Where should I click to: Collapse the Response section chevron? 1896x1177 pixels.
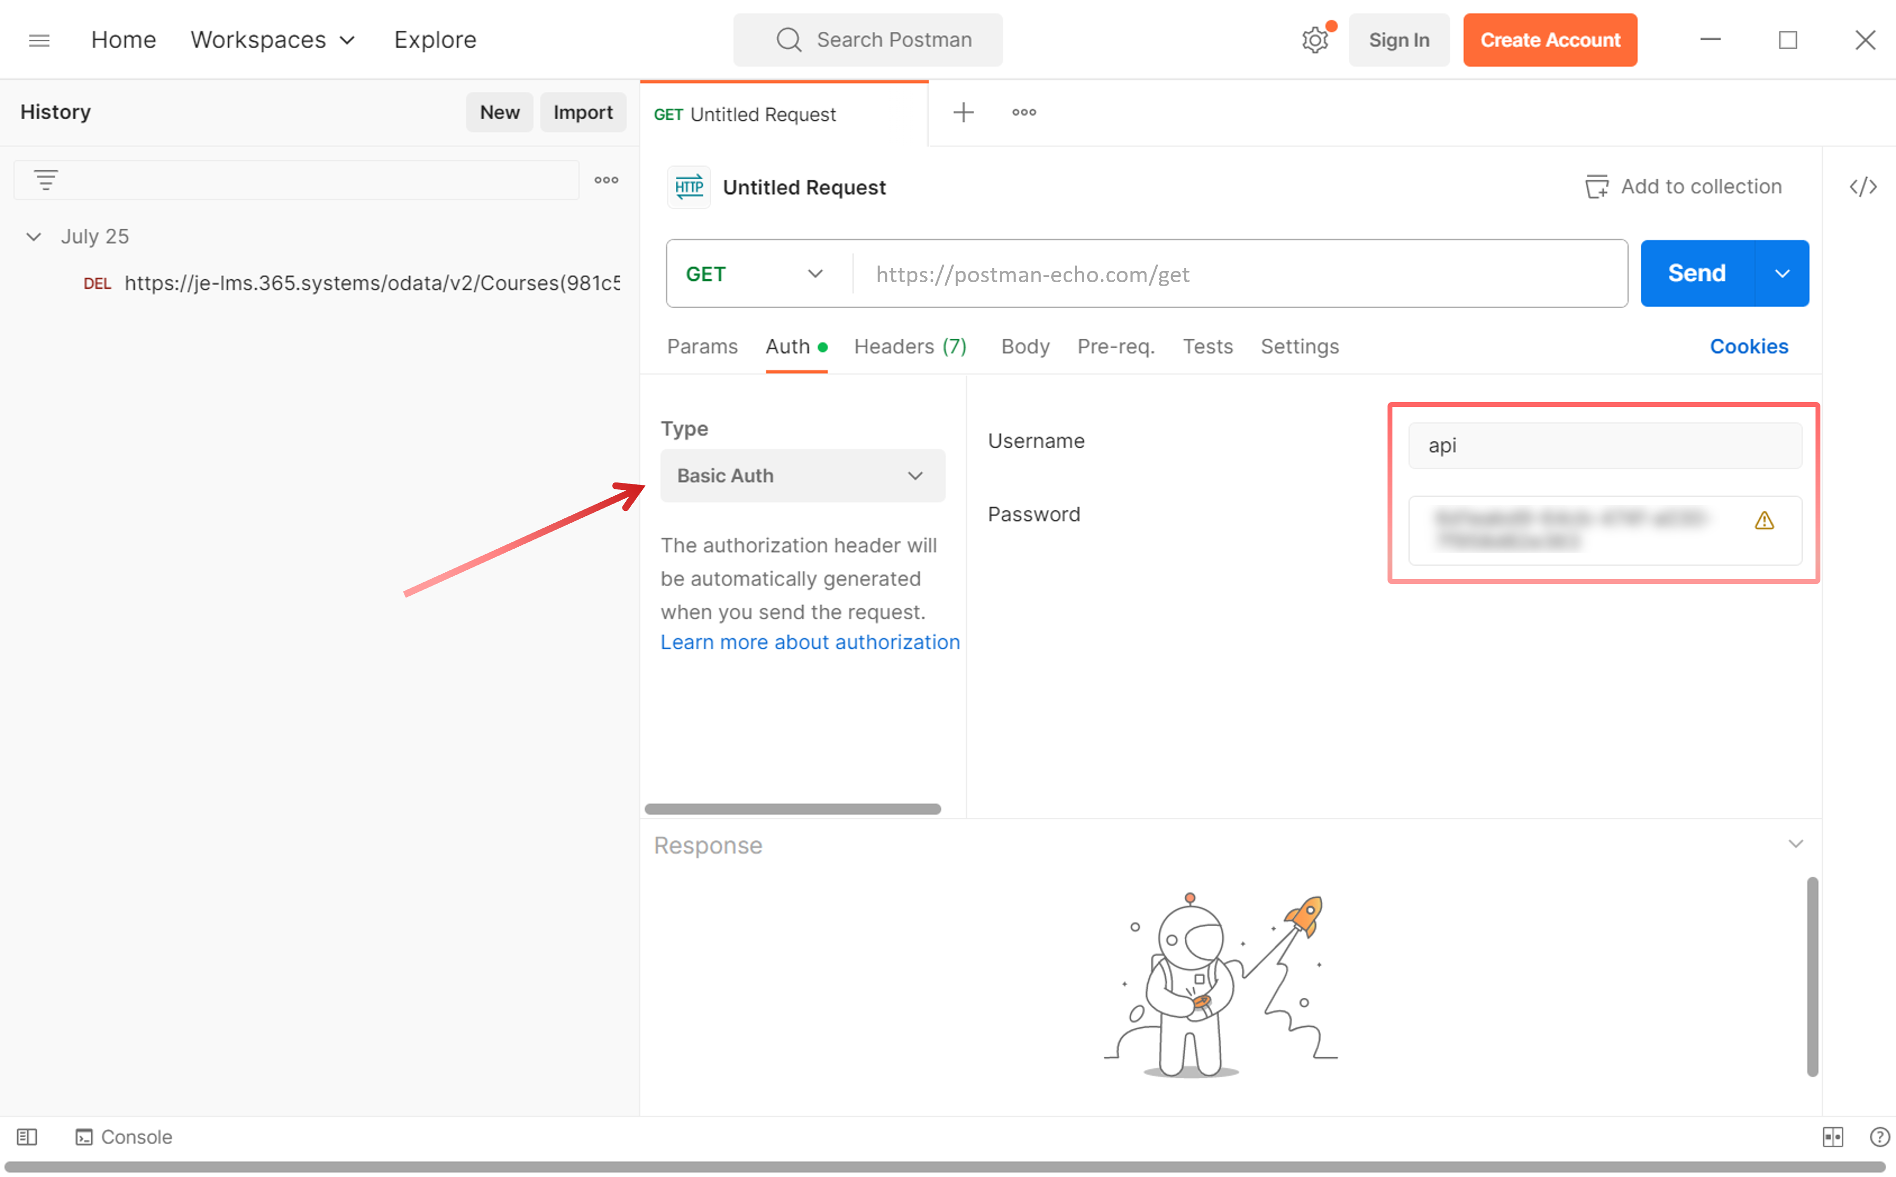[1795, 844]
